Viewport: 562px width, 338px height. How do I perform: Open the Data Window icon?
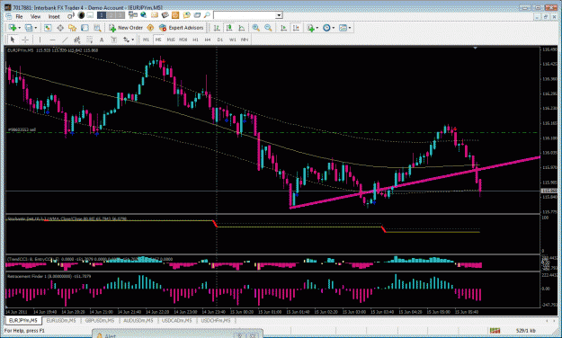[x=60, y=28]
